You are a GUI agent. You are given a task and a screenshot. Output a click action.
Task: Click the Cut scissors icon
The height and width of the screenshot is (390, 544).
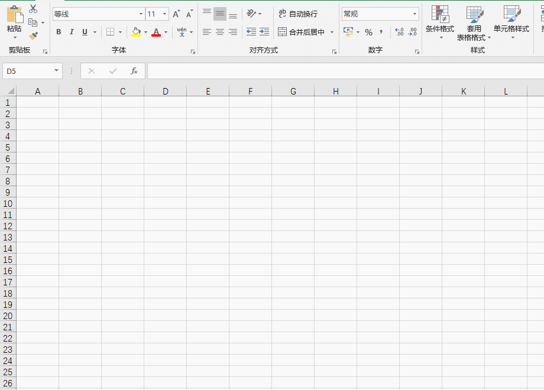tap(33, 9)
